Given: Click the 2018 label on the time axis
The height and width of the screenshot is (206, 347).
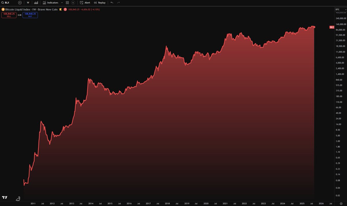Looking at the screenshot, I should click(168, 204).
